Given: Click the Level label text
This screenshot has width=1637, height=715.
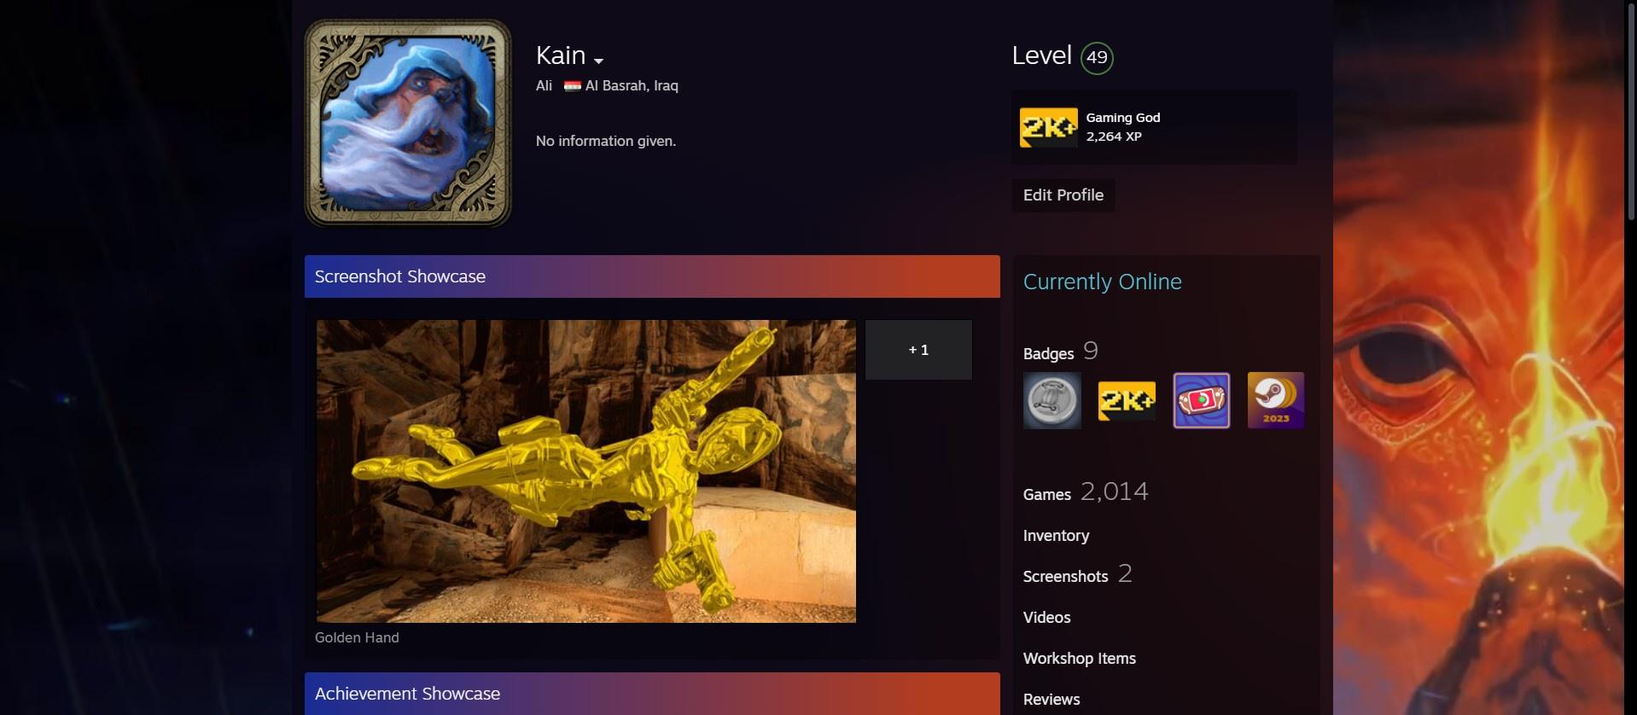Looking at the screenshot, I should click(x=1041, y=55).
